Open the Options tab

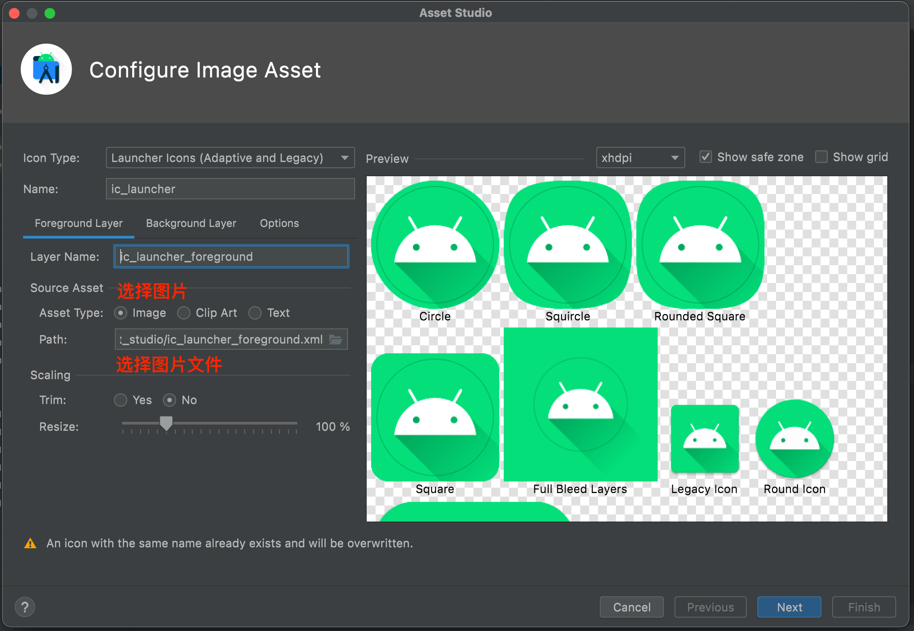(x=279, y=223)
